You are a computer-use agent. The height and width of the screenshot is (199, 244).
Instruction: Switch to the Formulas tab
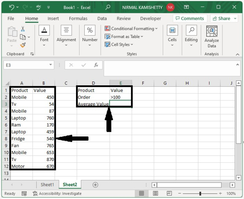pyautogui.click(x=78, y=18)
